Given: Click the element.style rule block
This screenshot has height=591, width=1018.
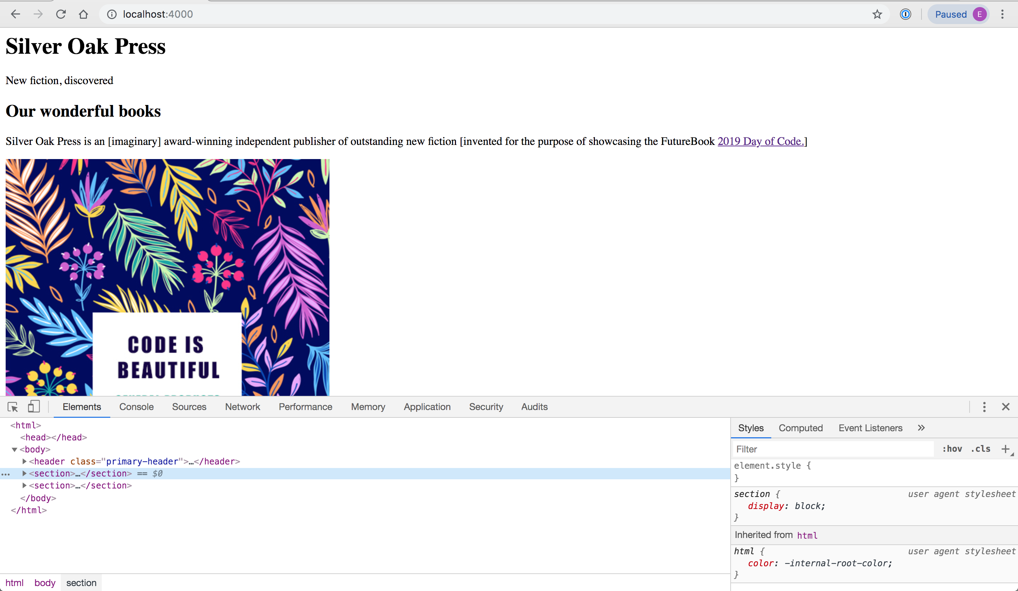Looking at the screenshot, I should (874, 472).
